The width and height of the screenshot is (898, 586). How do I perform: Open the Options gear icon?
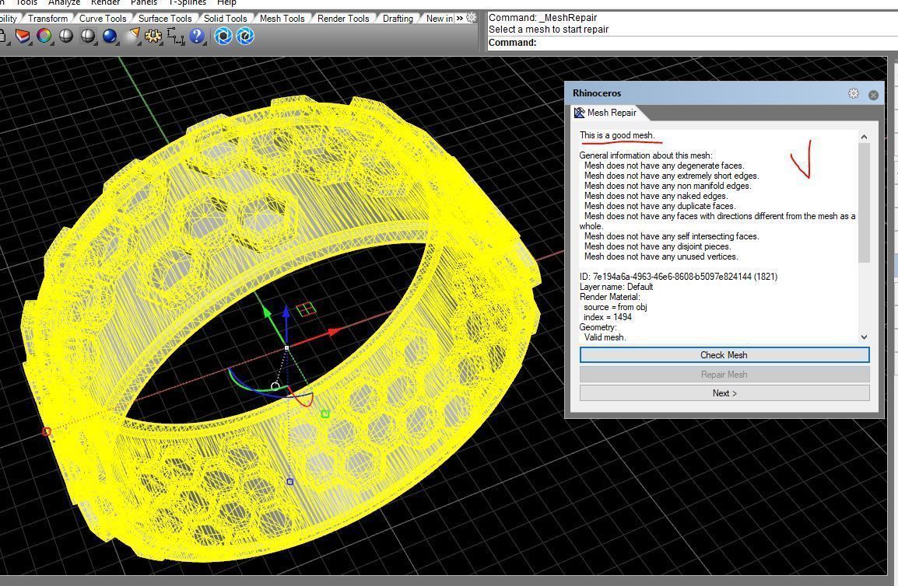pos(153,36)
